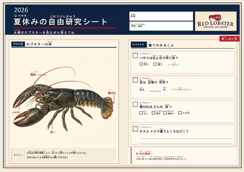Click the みつけよう badge
This screenshot has height=172, width=244.
(139, 45)
